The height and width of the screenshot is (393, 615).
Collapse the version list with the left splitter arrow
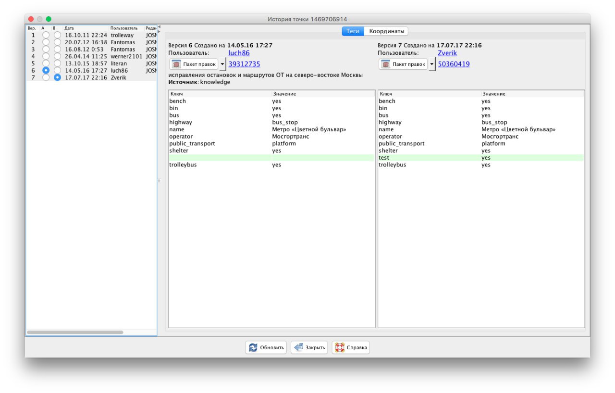(x=159, y=27)
